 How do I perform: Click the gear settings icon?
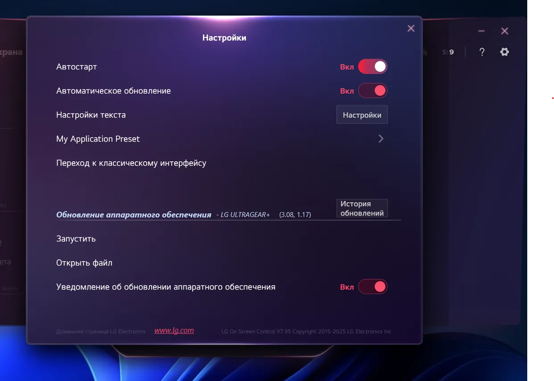tap(504, 52)
